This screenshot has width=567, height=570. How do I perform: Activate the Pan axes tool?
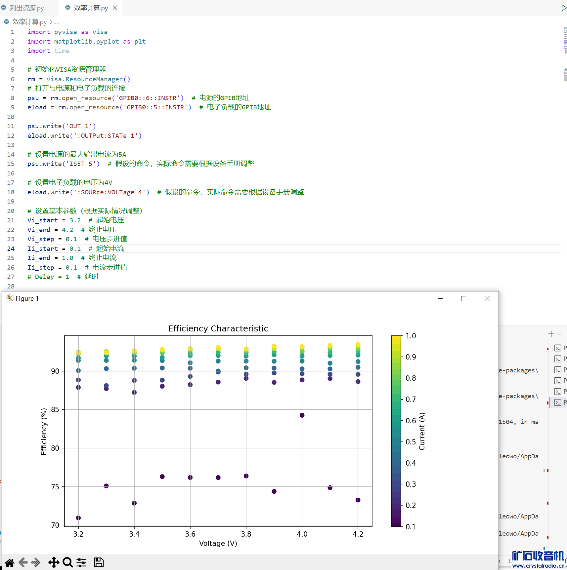coord(54,562)
